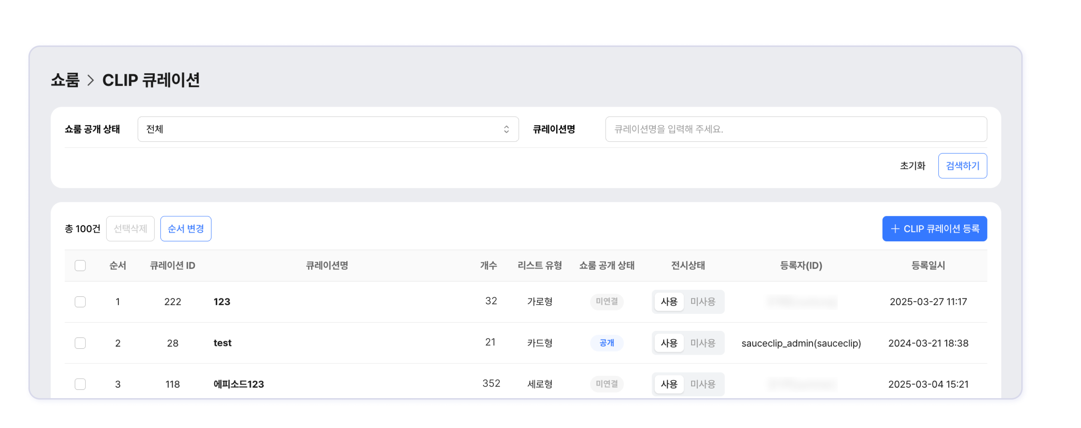Click the plus icon on CLIP 큐레이션 등록
Image resolution: width=1081 pixels, height=428 pixels.
click(895, 229)
